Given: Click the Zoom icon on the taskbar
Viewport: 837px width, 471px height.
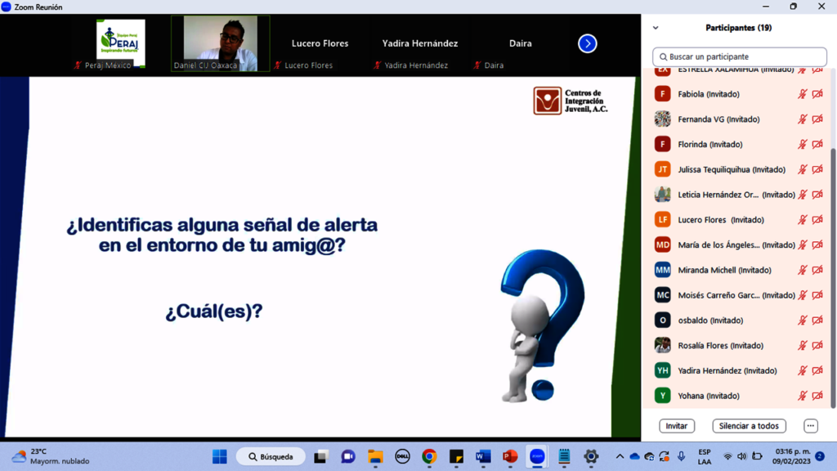Looking at the screenshot, I should click(x=537, y=456).
